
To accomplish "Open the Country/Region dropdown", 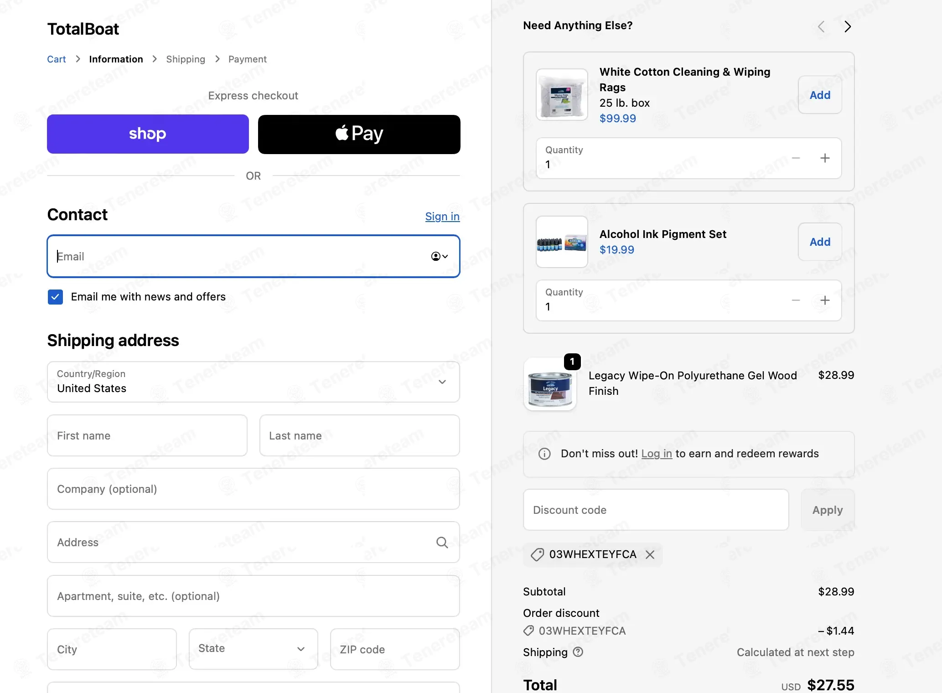I will [253, 382].
